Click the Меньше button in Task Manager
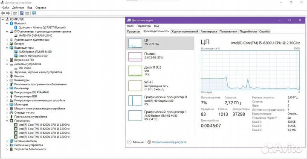The height and width of the screenshot is (159, 307). (x=136, y=142)
